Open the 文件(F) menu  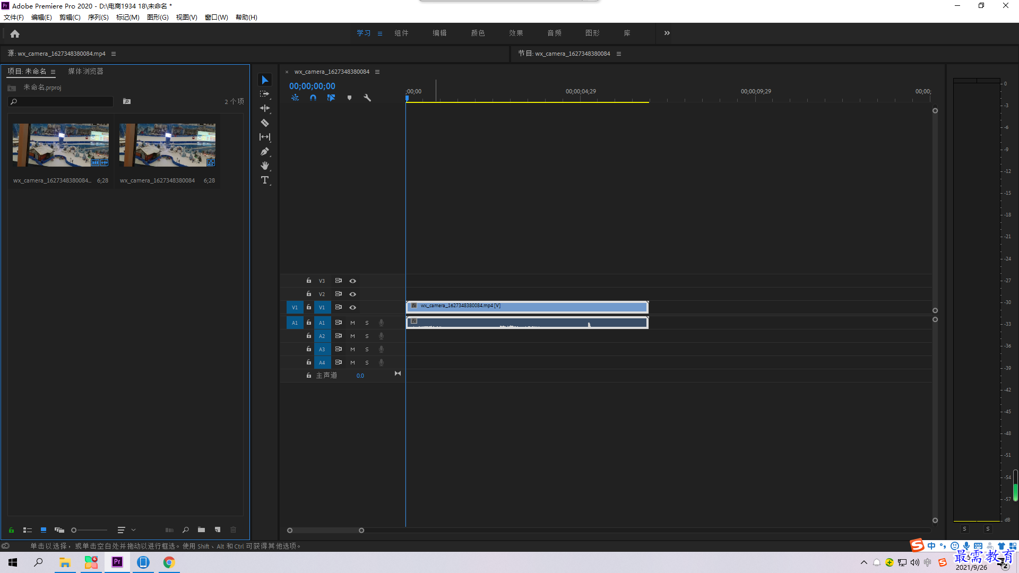[x=14, y=18]
